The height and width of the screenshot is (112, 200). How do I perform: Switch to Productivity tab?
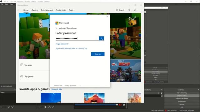pyautogui.click(x=61, y=10)
